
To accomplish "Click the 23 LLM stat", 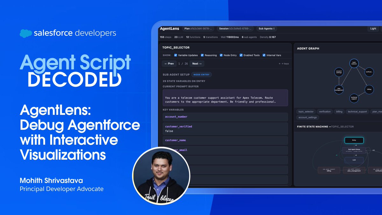I will point(178,37).
